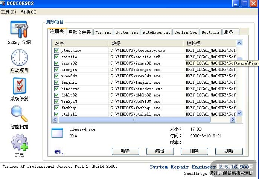The width and height of the screenshot is (259, 179).
Task: Click the nbnwewd.exe file name text
Action: point(82,129)
